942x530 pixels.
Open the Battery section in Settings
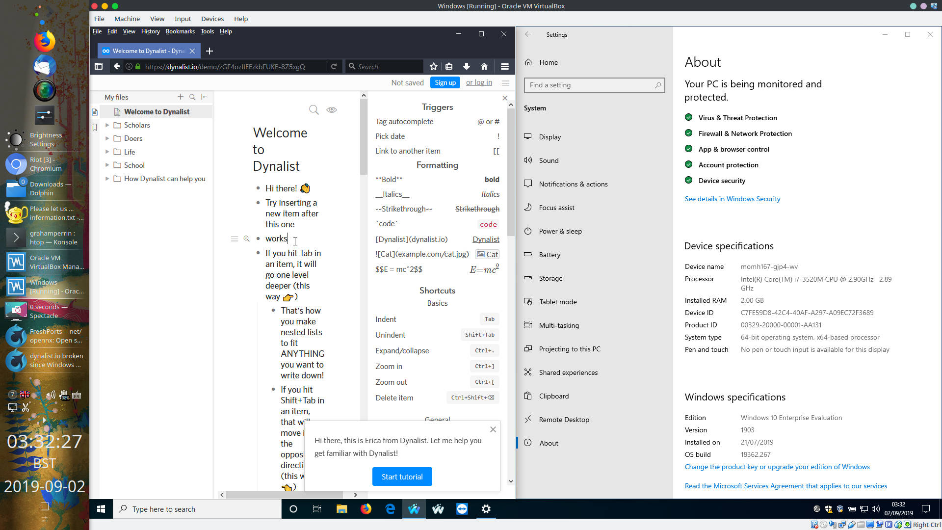tap(549, 255)
